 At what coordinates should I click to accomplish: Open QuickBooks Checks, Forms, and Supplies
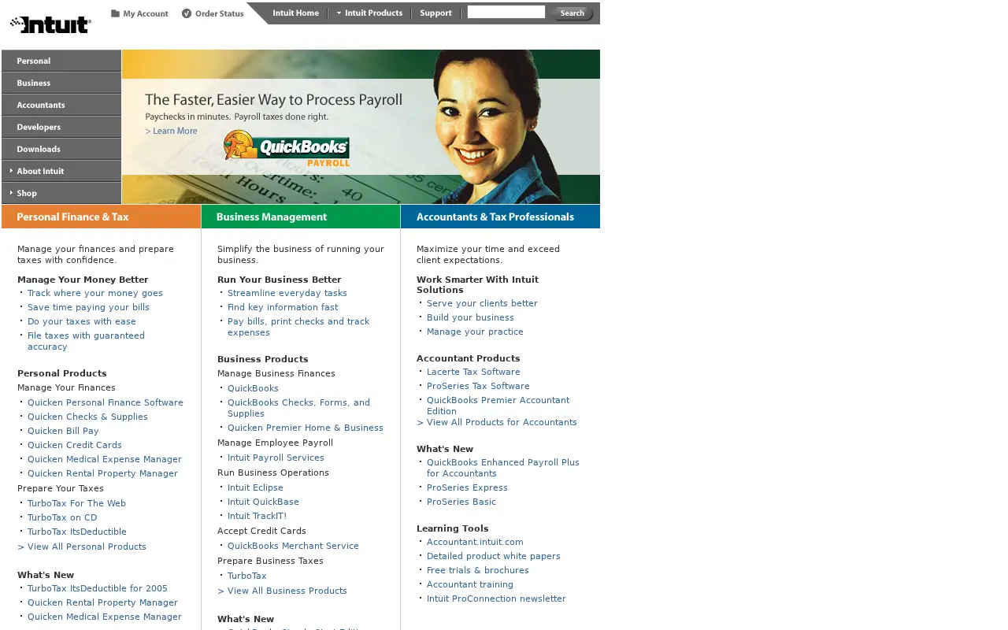(x=298, y=408)
